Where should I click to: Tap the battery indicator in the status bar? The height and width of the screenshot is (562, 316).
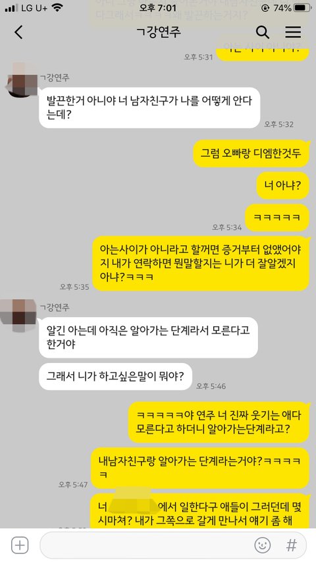click(x=302, y=8)
